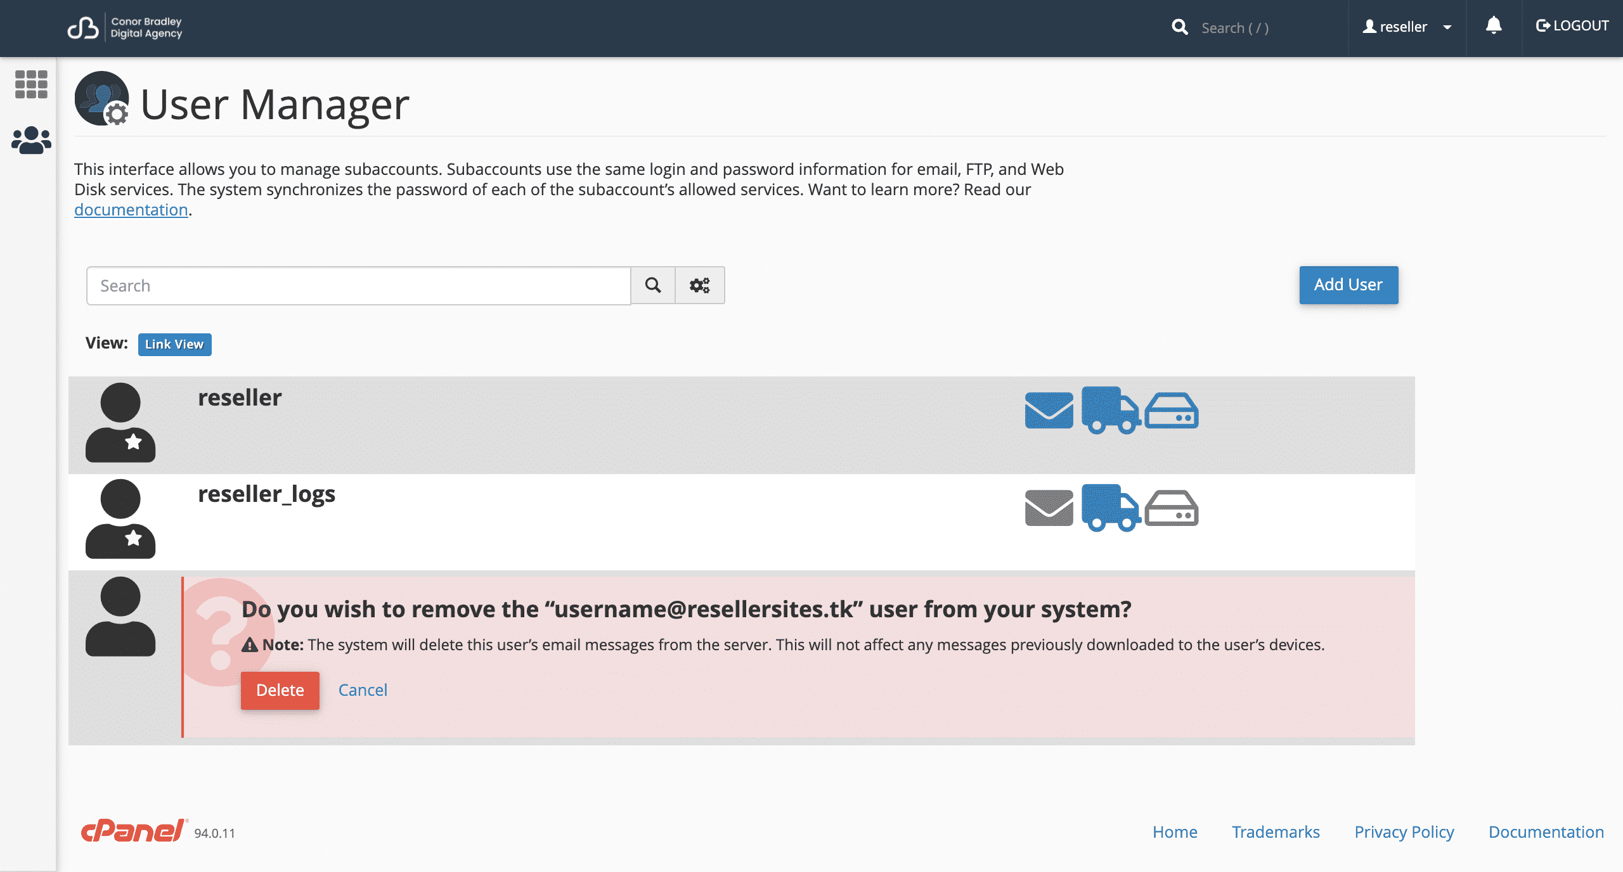
Task: Select the reseller user name
Action: point(240,397)
